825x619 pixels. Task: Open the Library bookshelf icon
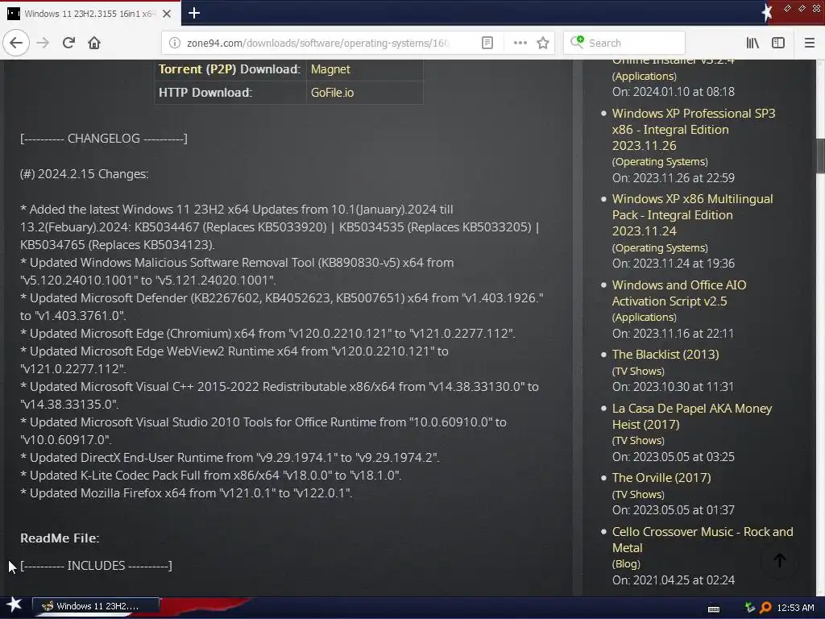pos(753,44)
